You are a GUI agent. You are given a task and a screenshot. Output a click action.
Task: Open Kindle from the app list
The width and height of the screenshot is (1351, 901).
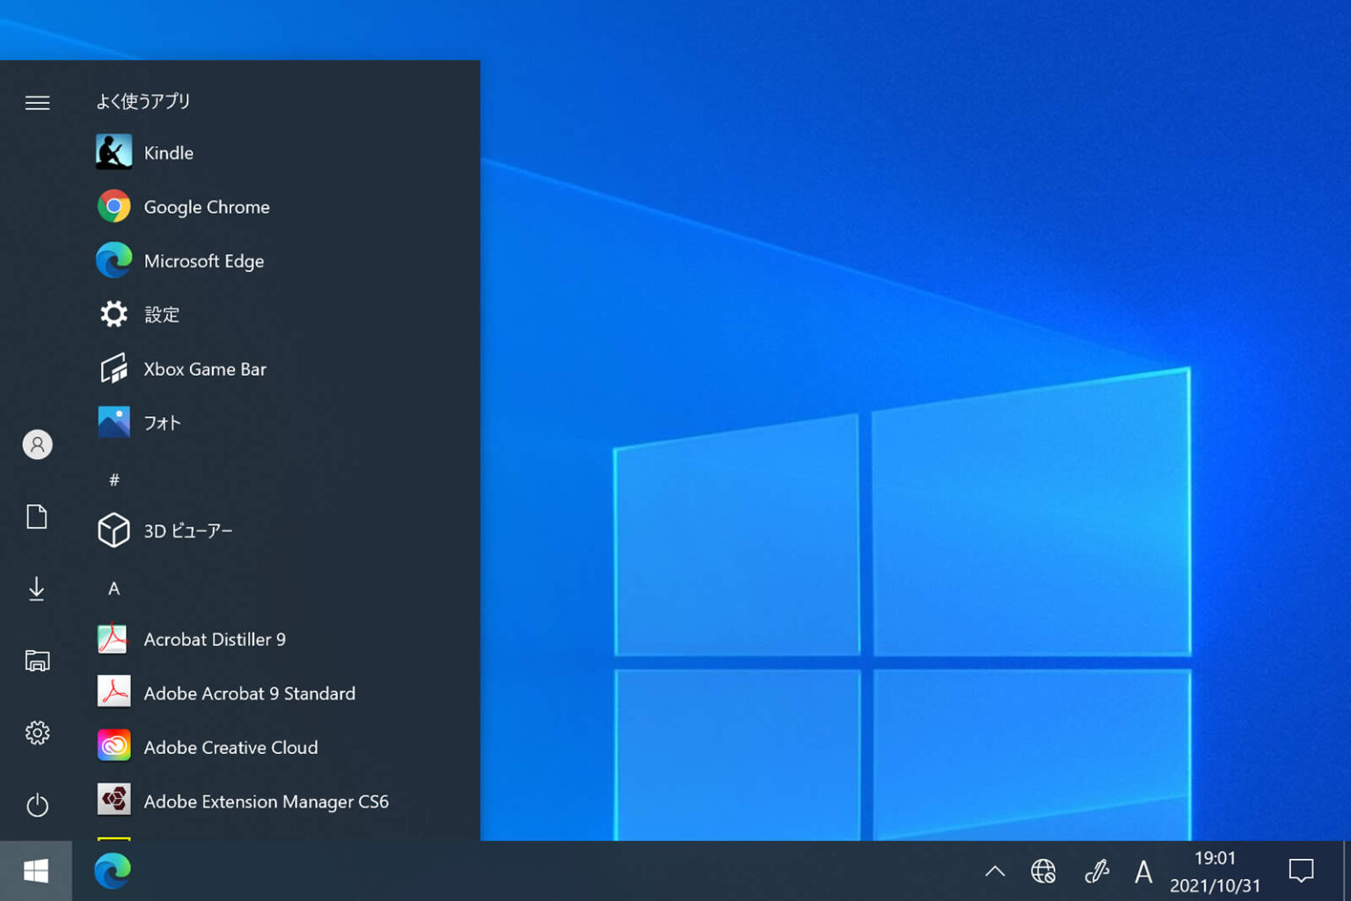coord(167,153)
